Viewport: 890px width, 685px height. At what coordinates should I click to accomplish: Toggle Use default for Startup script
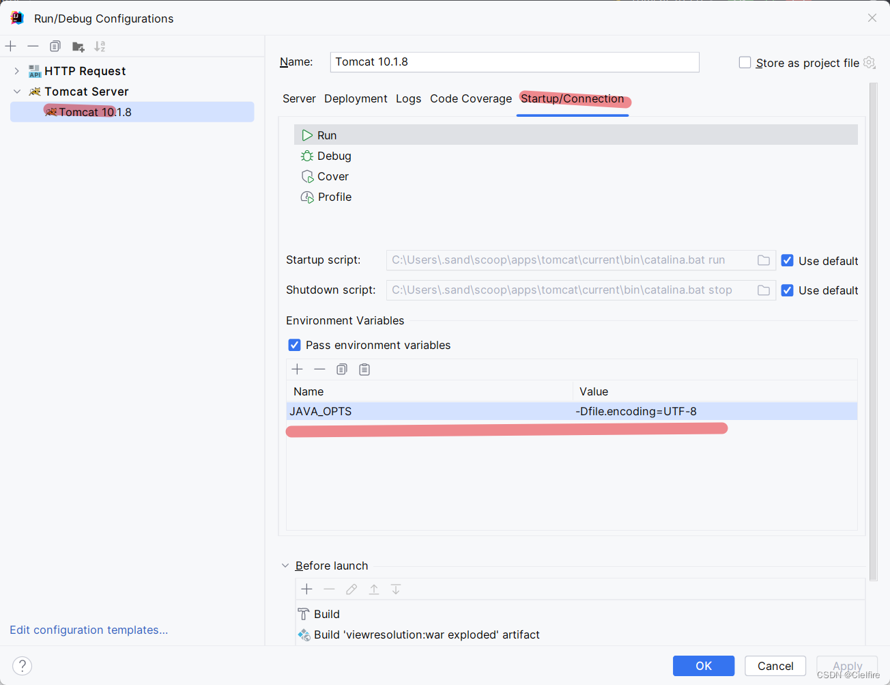[x=788, y=260]
